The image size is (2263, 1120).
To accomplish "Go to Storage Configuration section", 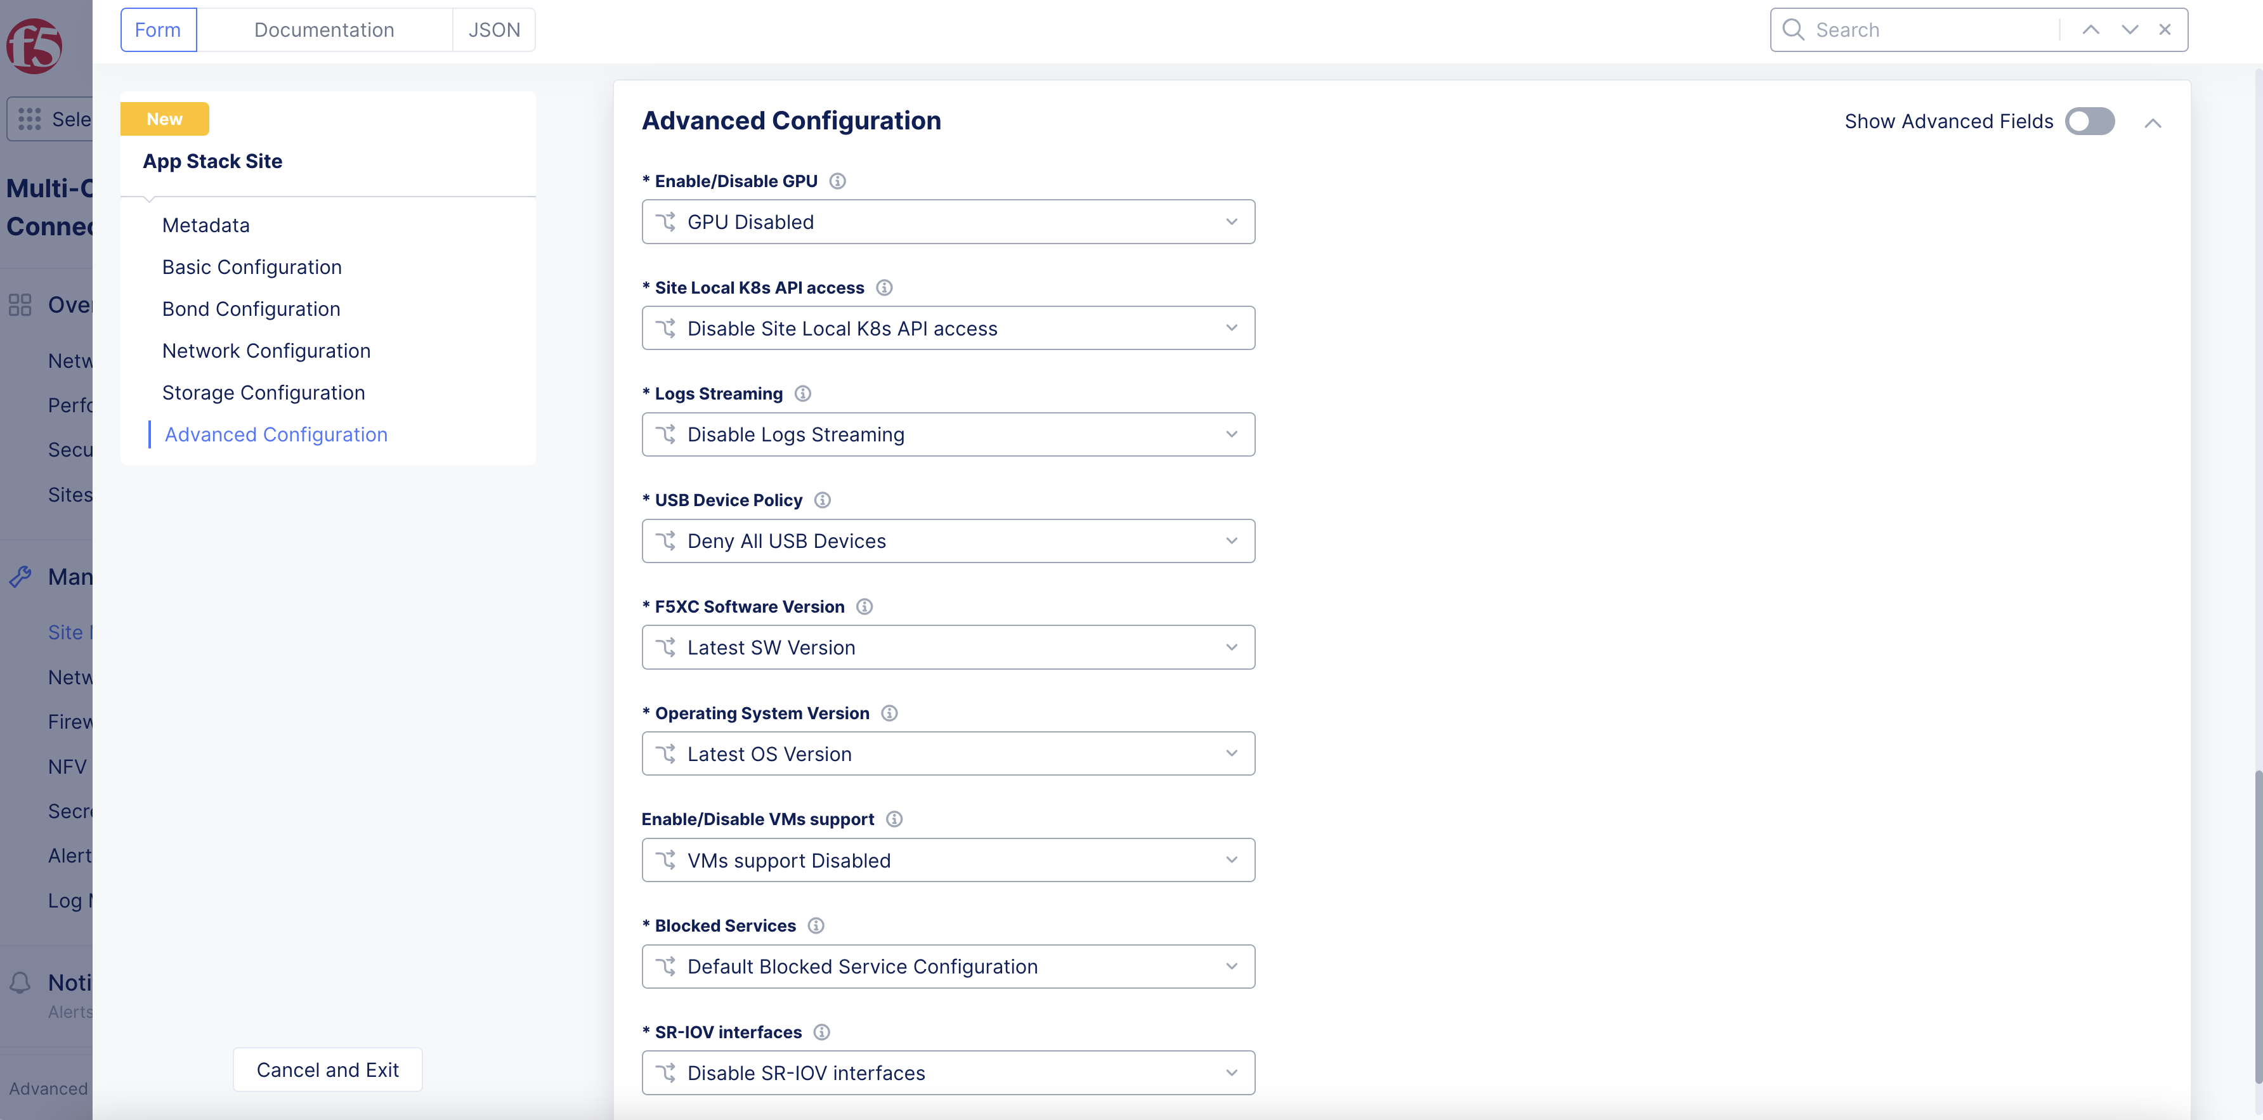I will pyautogui.click(x=264, y=393).
